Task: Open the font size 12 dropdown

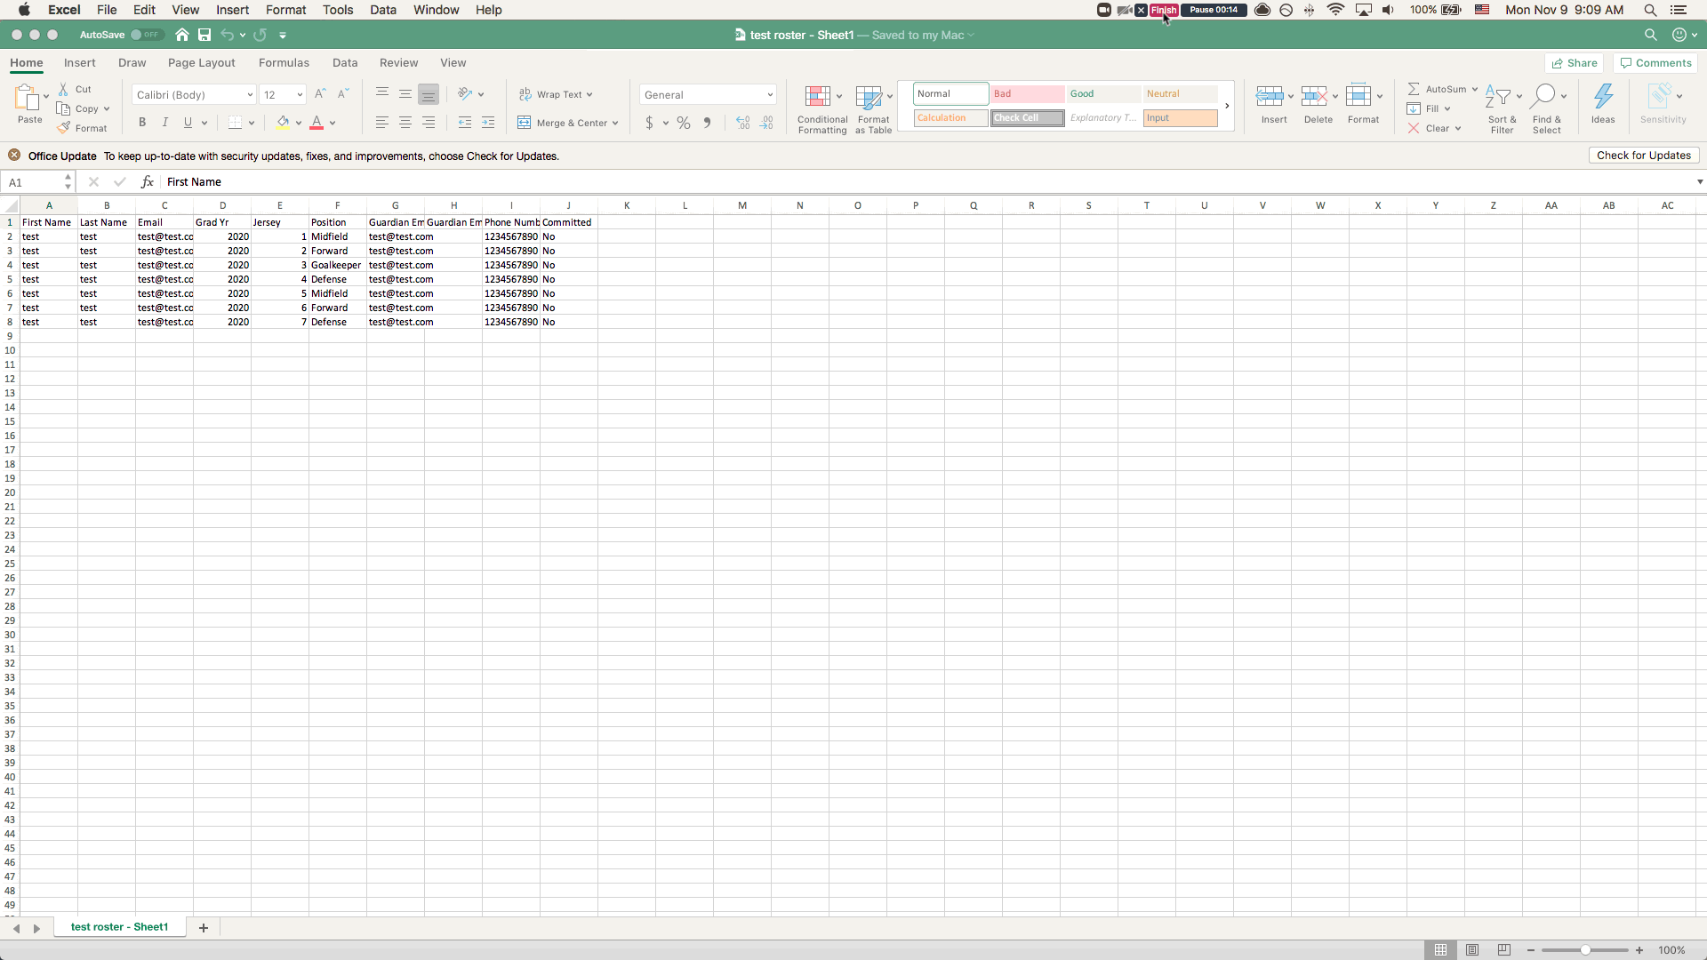Action: 300,95
